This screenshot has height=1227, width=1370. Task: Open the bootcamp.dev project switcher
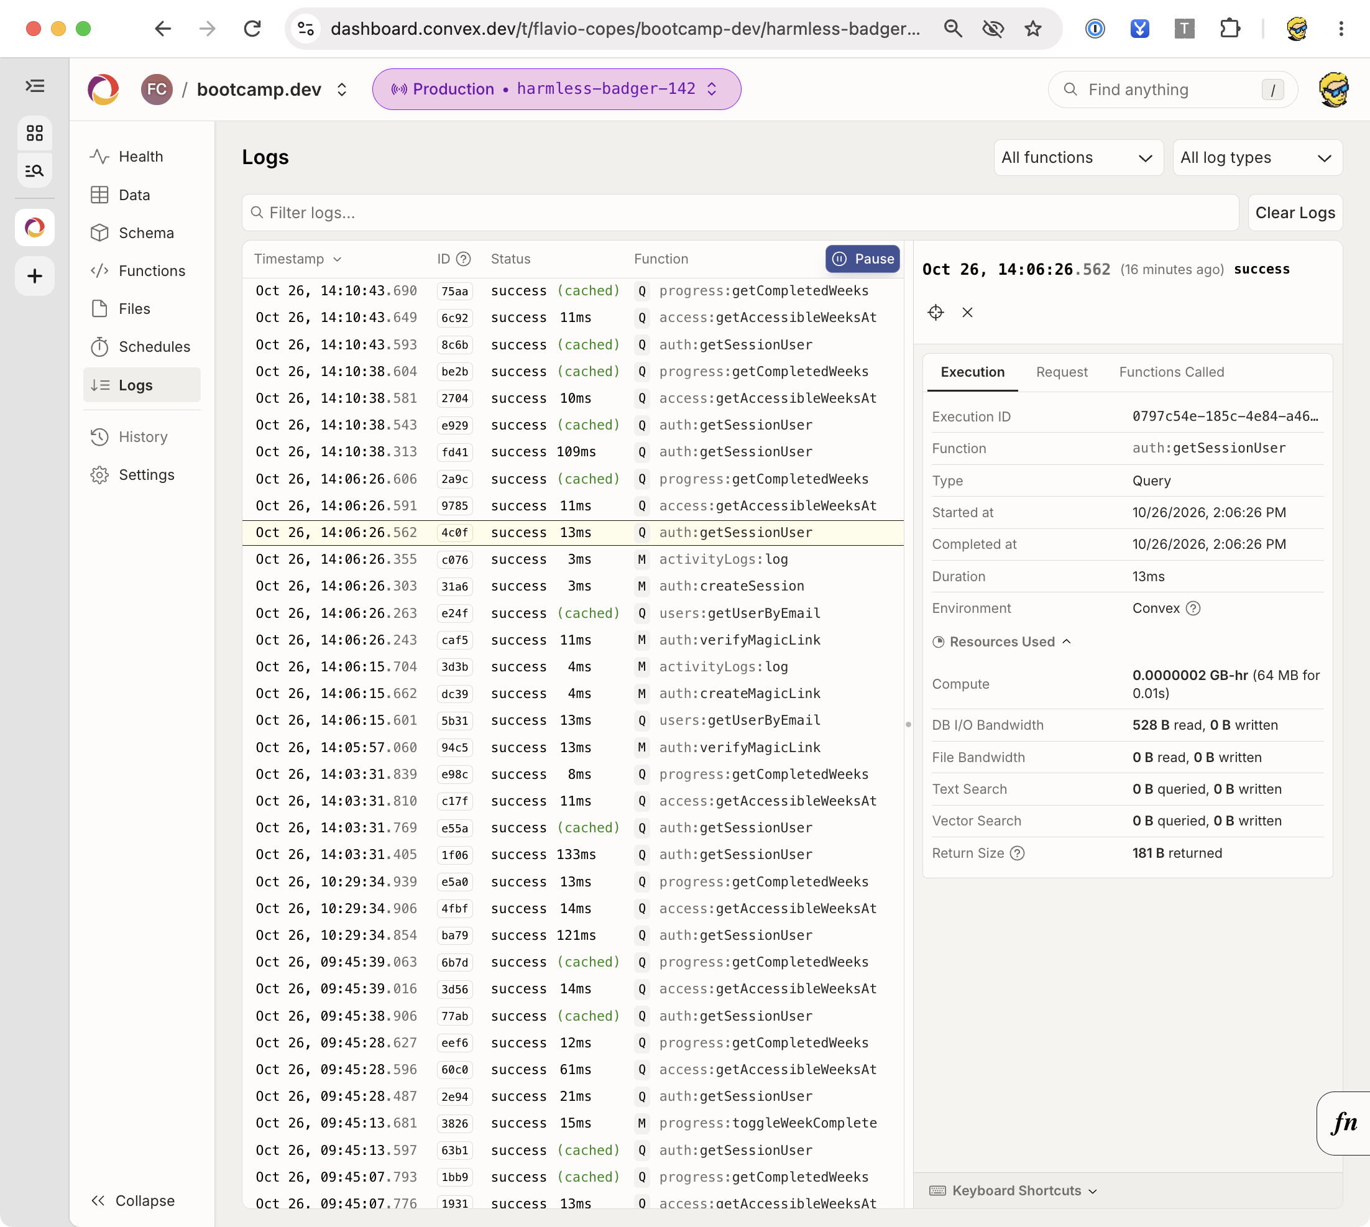[x=271, y=90]
